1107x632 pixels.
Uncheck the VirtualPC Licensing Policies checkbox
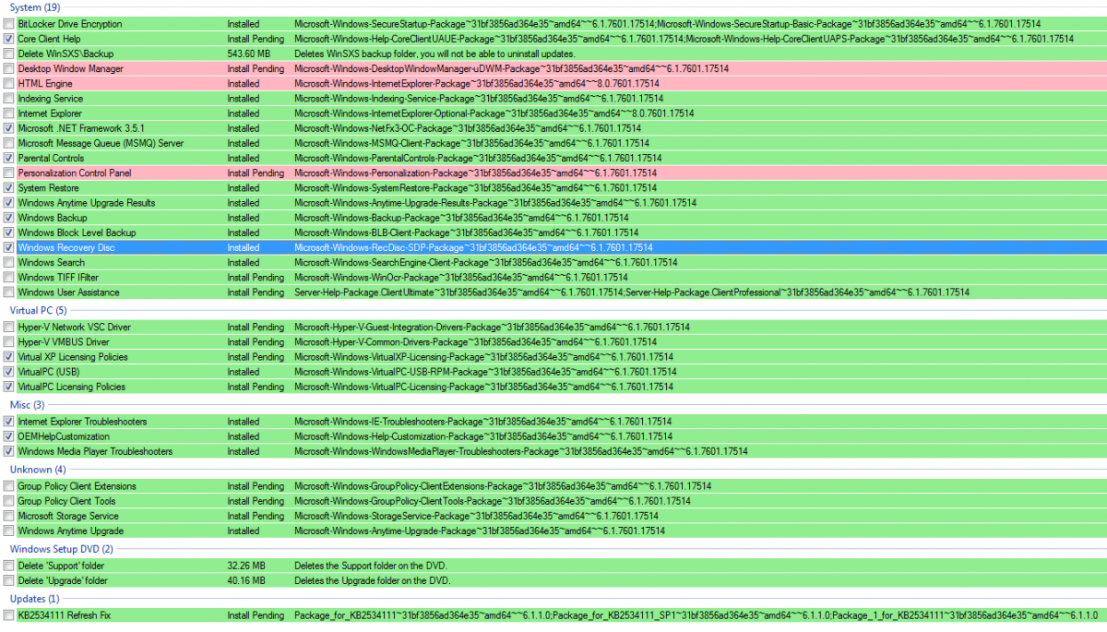pyautogui.click(x=9, y=388)
